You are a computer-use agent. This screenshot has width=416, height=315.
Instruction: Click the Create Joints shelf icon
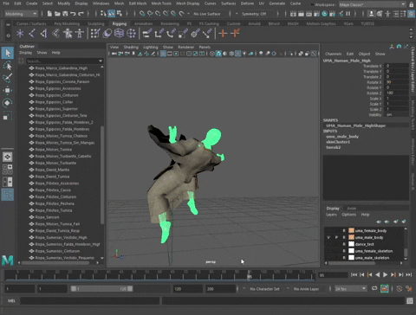pyautogui.click(x=32, y=34)
